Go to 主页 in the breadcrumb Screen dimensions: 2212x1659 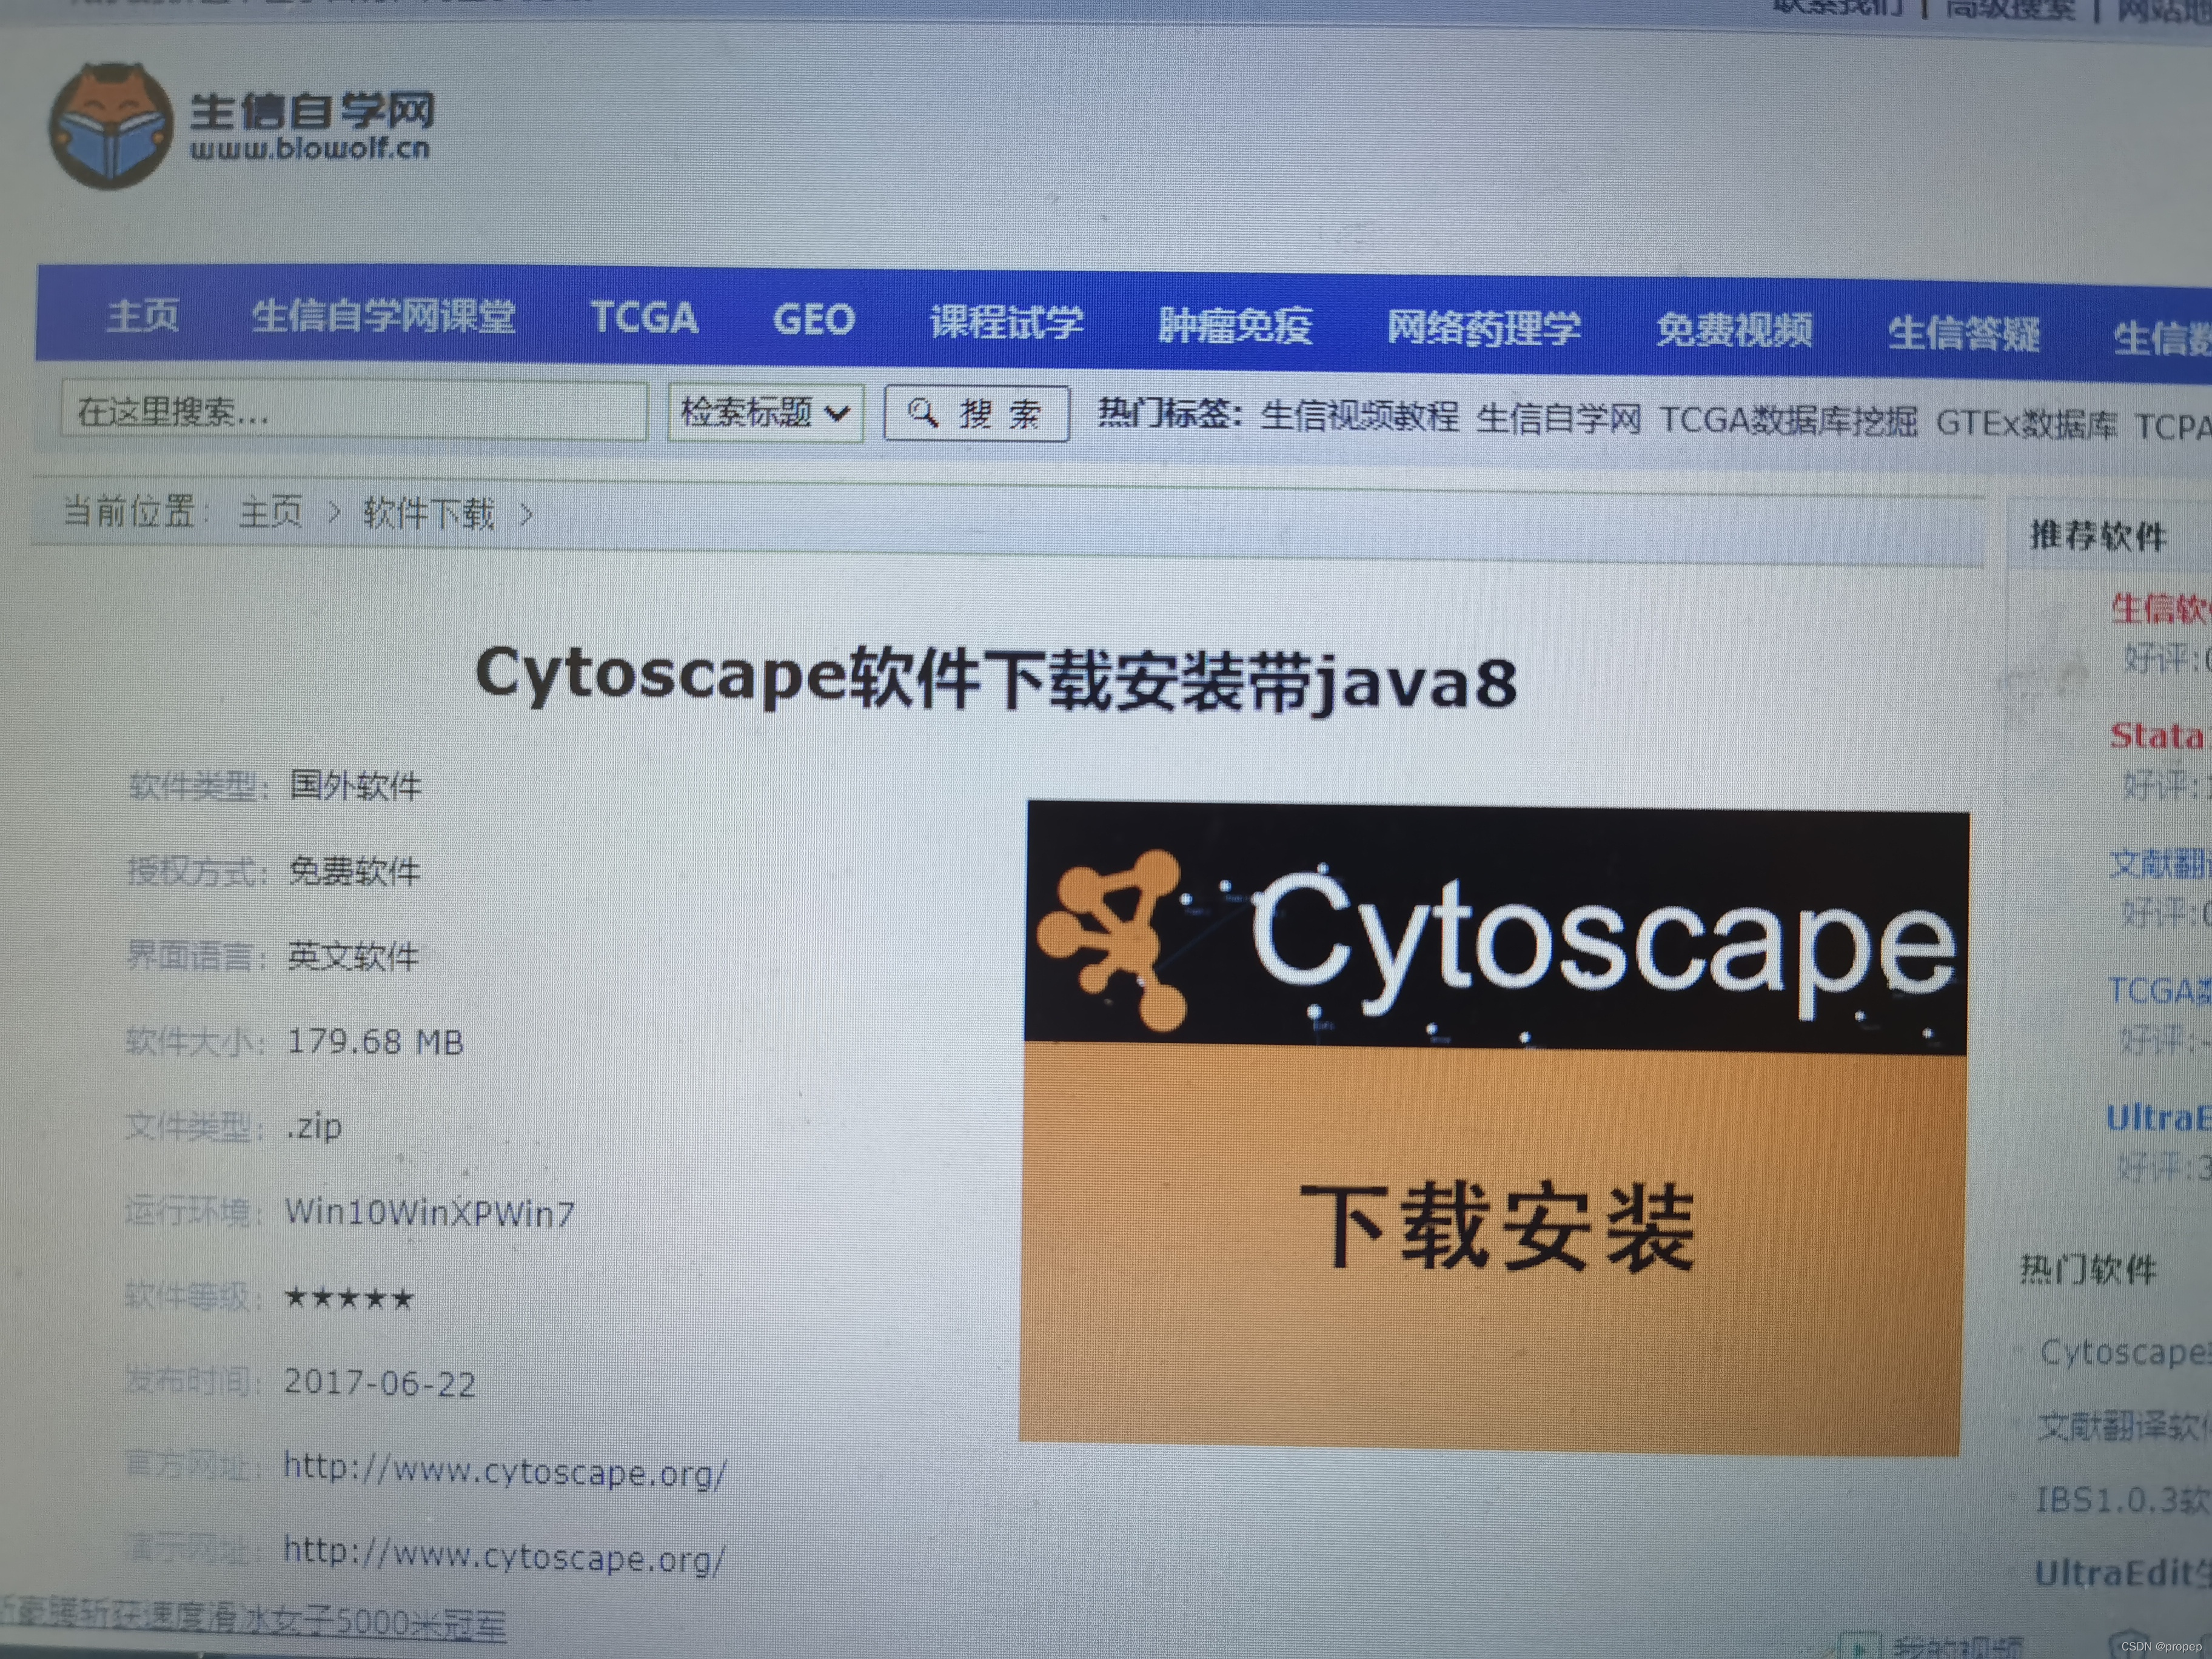(x=271, y=512)
